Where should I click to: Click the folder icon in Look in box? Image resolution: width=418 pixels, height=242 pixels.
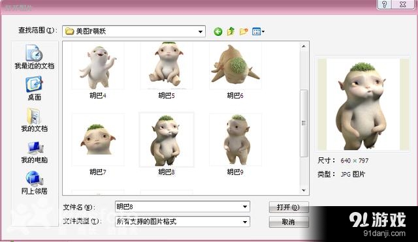point(70,31)
